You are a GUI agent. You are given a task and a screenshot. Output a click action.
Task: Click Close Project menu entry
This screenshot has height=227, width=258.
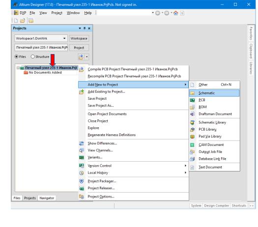point(134,121)
